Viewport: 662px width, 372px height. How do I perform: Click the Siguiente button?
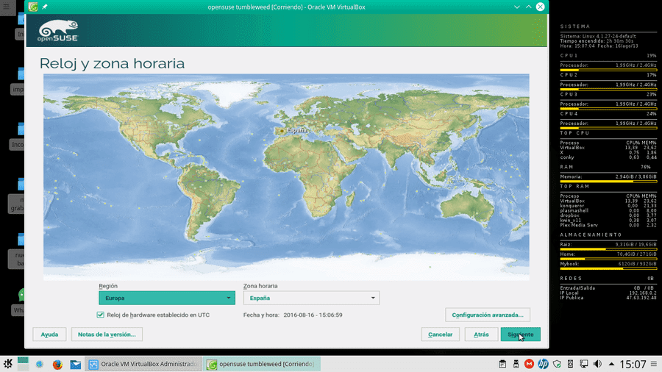click(x=520, y=334)
